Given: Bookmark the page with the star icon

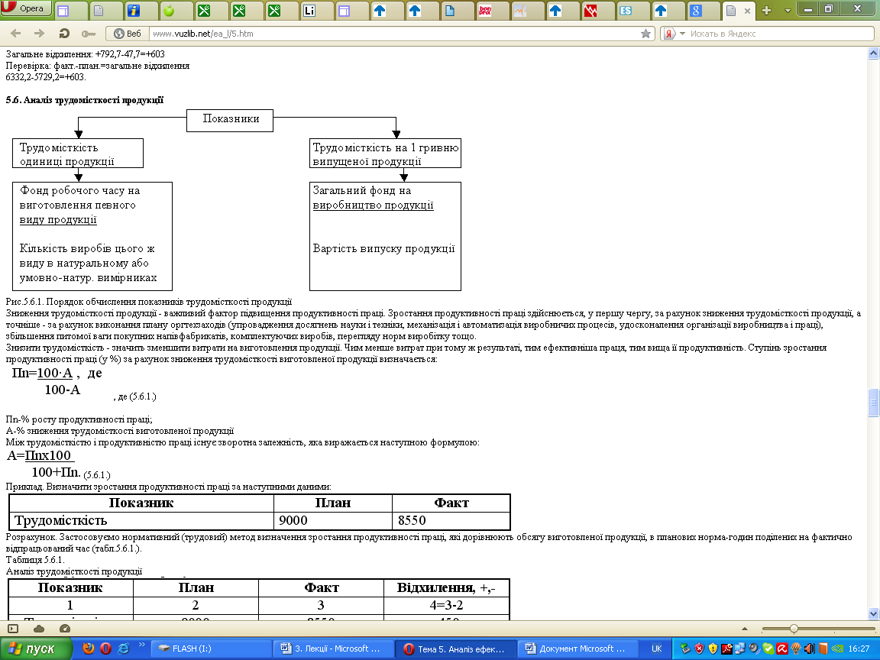Looking at the screenshot, I should 646,34.
